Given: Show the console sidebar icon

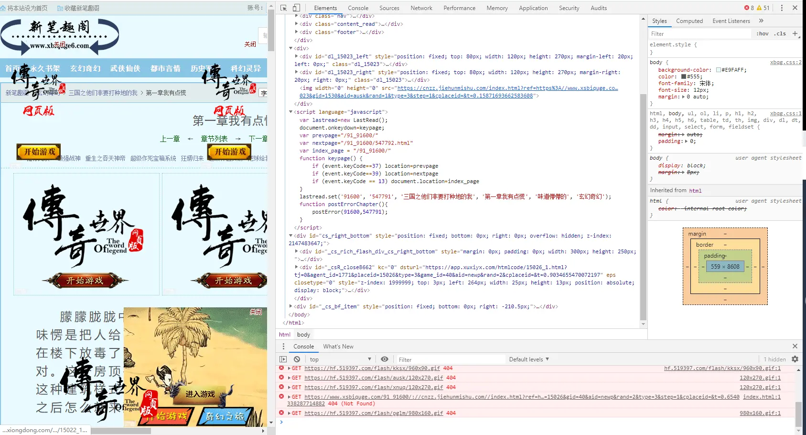Looking at the screenshot, I should [283, 359].
